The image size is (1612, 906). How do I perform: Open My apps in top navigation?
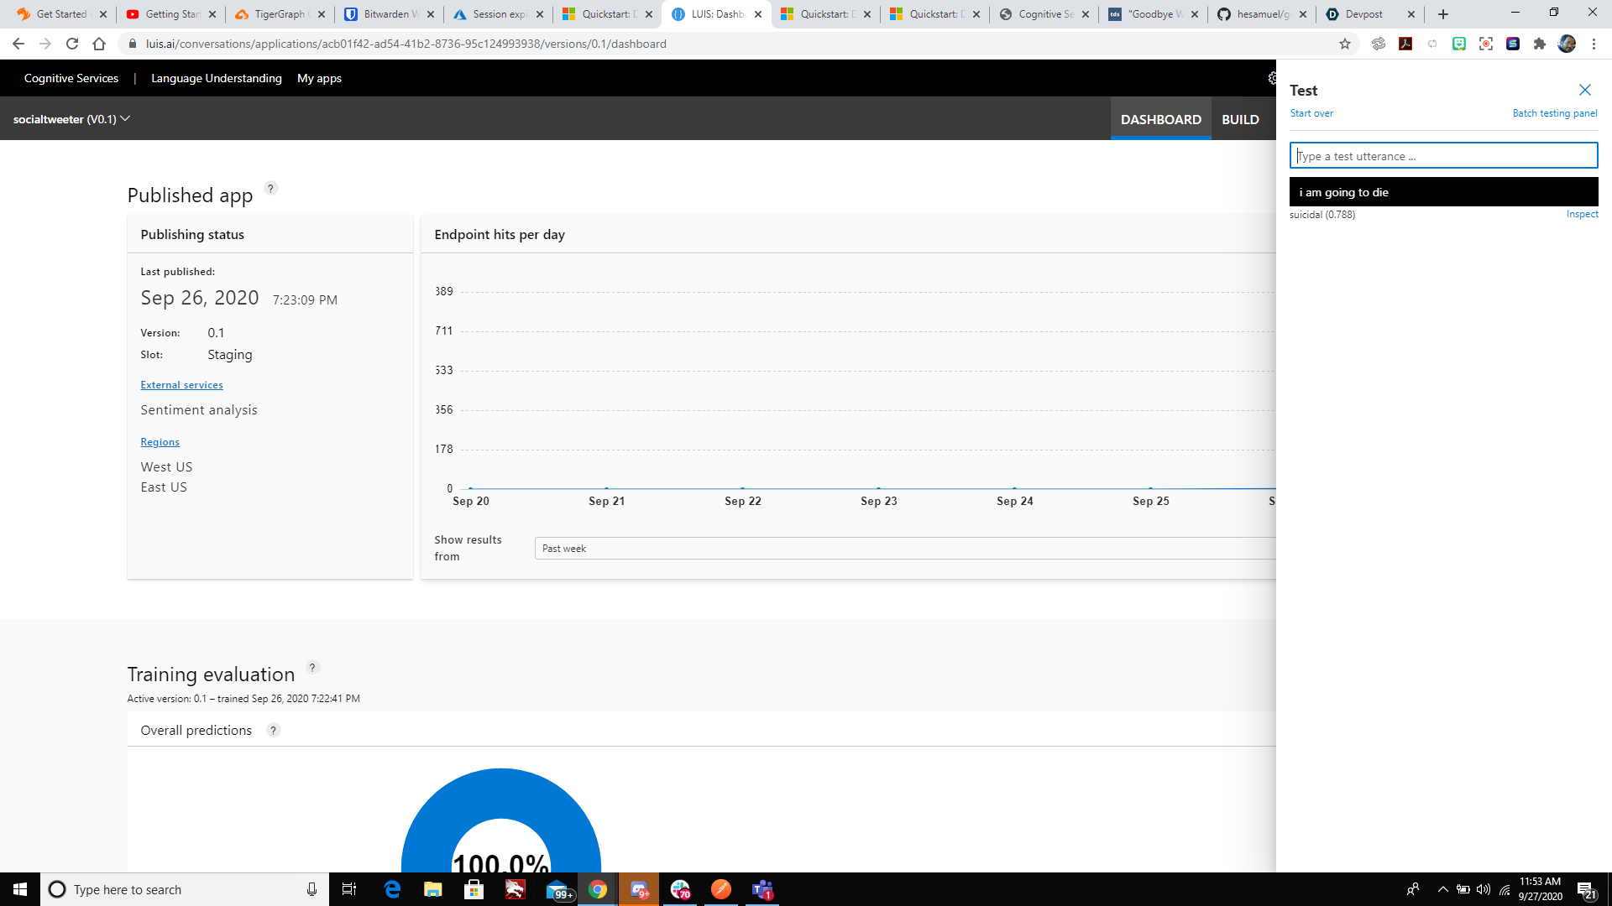pyautogui.click(x=319, y=78)
